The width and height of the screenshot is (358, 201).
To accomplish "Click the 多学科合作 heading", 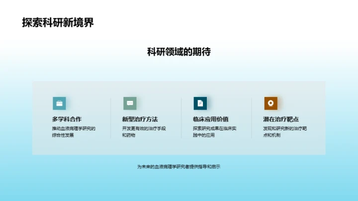I will click(67, 119).
